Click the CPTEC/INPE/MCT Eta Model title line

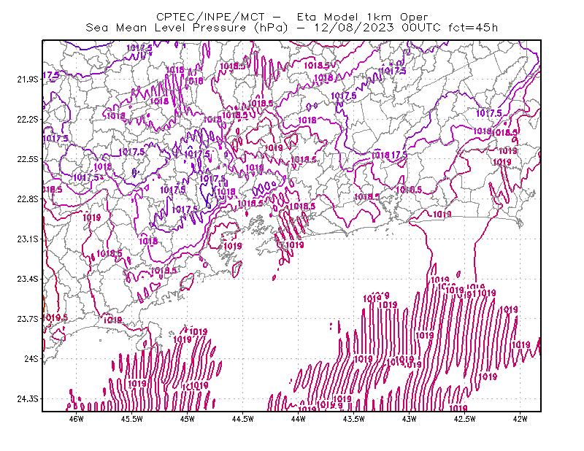tap(292, 17)
